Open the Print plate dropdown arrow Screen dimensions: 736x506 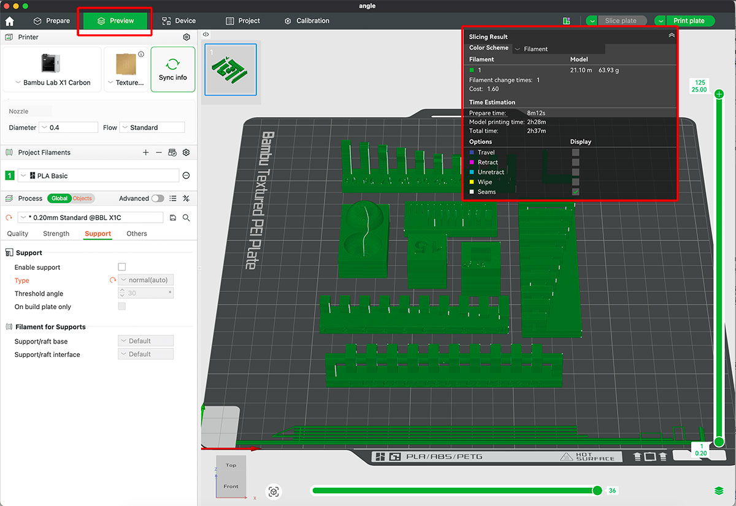[661, 21]
